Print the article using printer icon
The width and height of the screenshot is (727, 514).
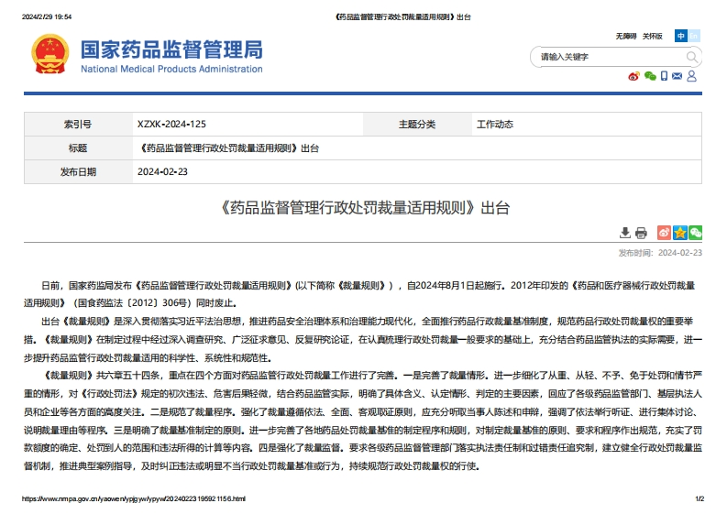tap(641, 233)
